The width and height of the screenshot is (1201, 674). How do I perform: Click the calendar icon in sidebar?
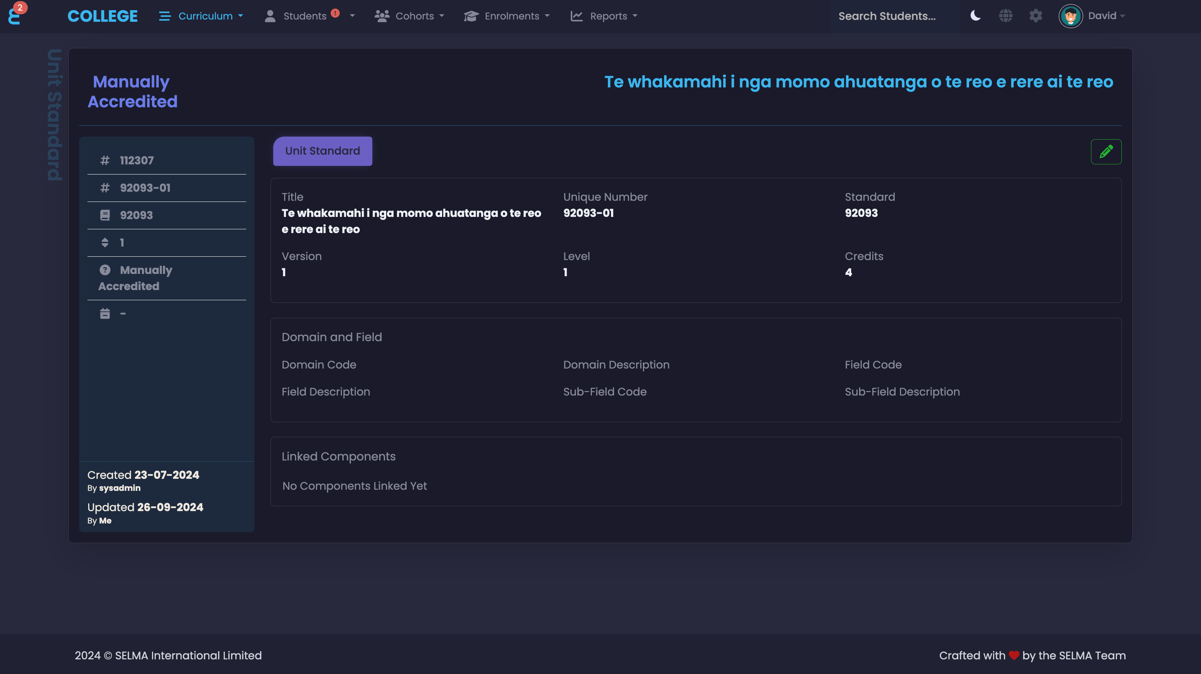tap(105, 314)
